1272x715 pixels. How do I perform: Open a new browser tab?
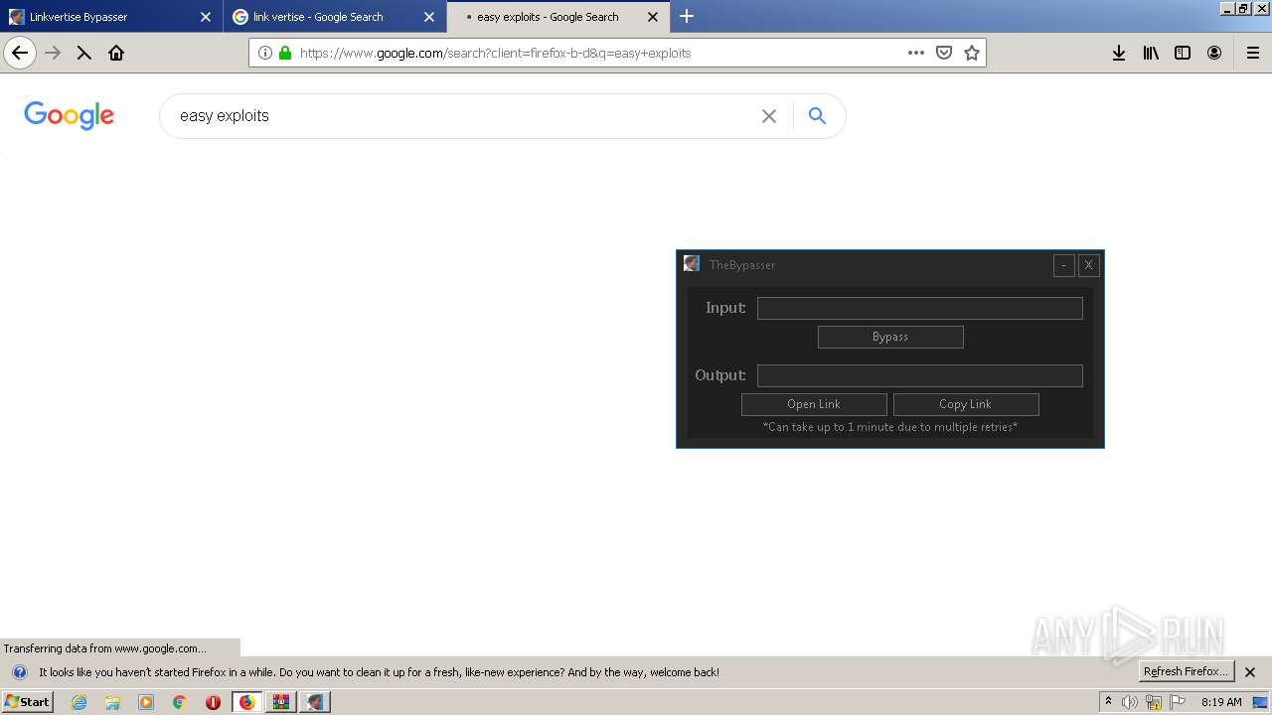pos(687,16)
